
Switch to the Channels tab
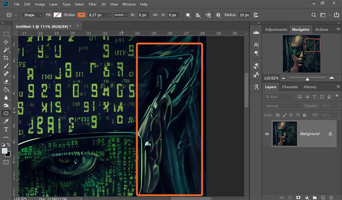pyautogui.click(x=290, y=87)
